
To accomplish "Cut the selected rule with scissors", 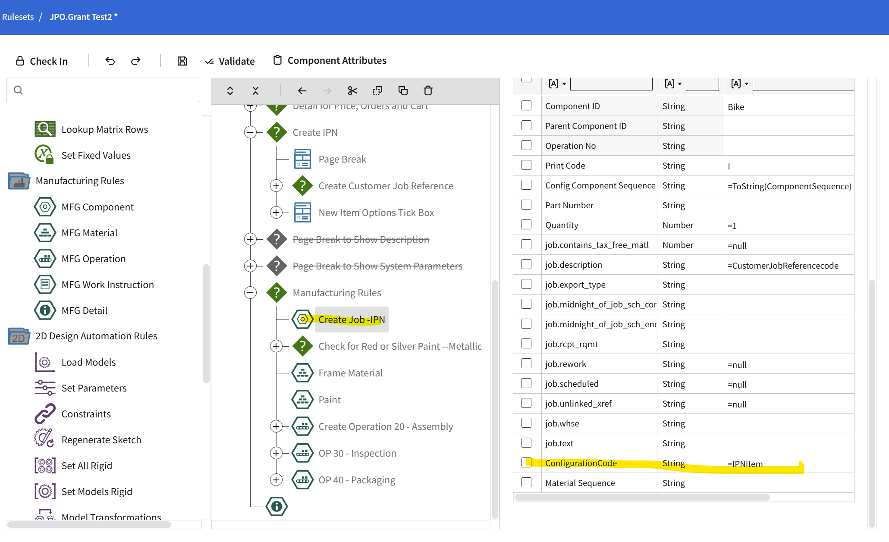I will (x=352, y=91).
